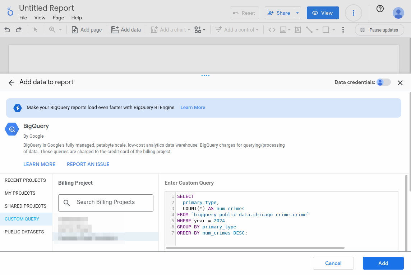Click the panel resize handle dots

point(205,75)
